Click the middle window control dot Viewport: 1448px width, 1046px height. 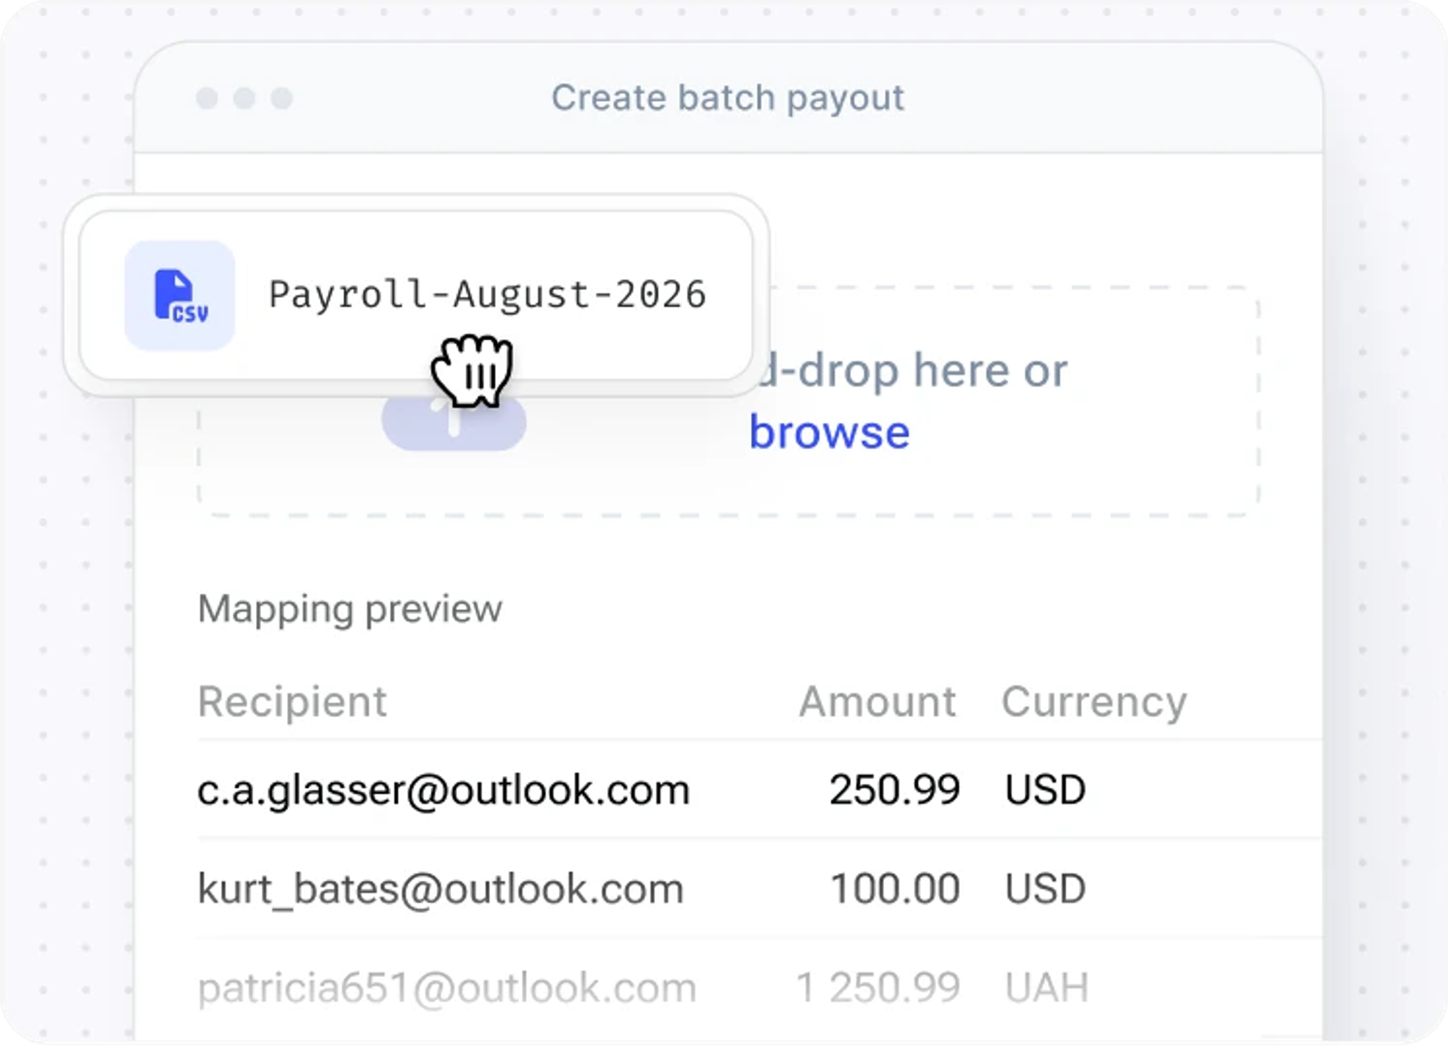click(244, 98)
